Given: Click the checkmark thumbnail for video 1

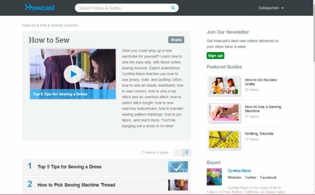Looking at the screenshot, I should coord(178,167).
